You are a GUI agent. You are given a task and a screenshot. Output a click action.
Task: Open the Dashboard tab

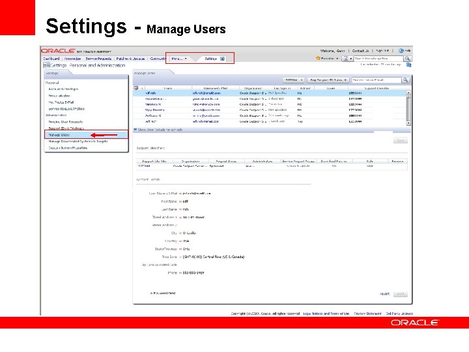(x=51, y=59)
